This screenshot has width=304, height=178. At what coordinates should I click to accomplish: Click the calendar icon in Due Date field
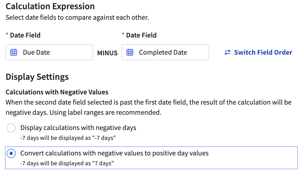pyautogui.click(x=14, y=52)
